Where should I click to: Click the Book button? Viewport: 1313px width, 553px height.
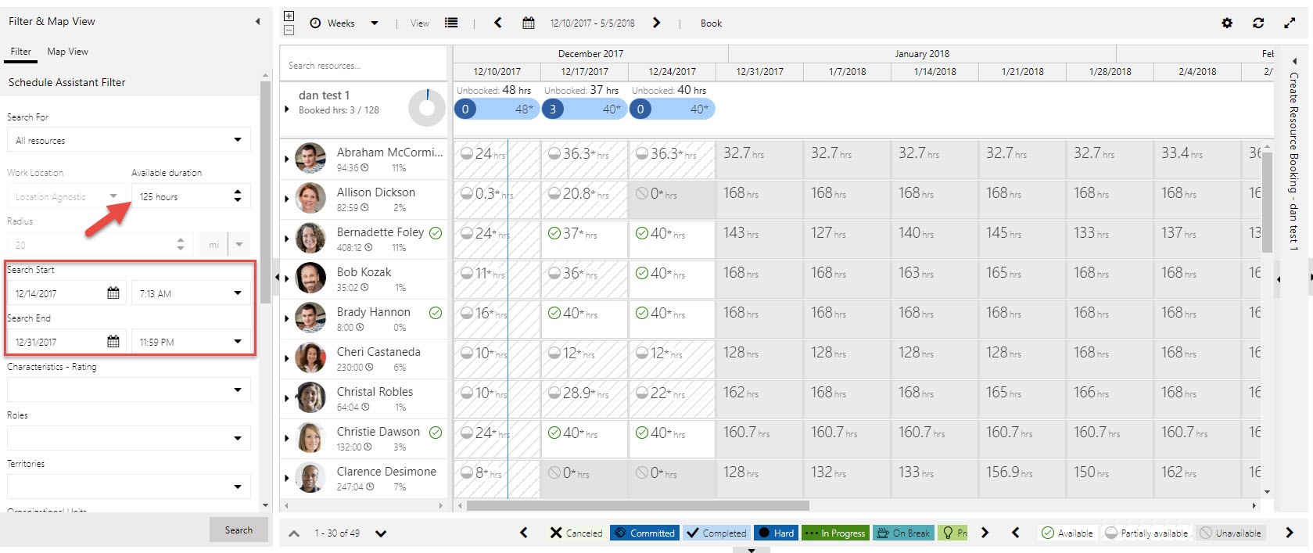(711, 23)
